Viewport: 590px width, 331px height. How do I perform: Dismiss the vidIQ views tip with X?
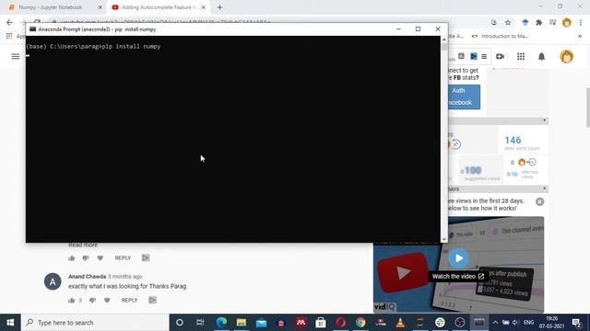click(x=539, y=201)
